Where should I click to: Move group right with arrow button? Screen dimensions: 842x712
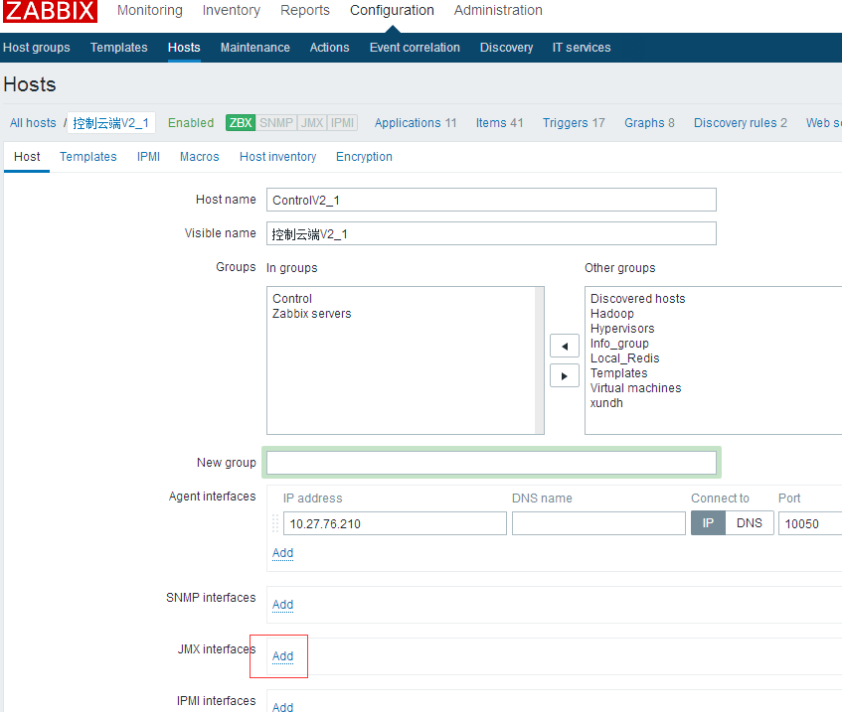pyautogui.click(x=565, y=376)
